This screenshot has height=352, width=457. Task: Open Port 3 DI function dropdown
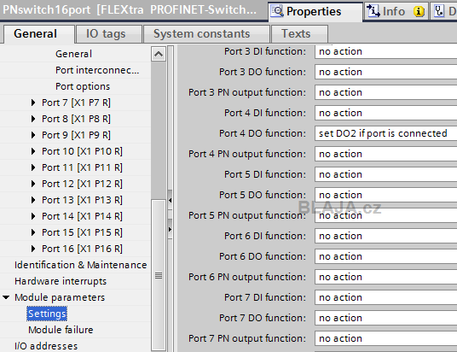(x=385, y=51)
